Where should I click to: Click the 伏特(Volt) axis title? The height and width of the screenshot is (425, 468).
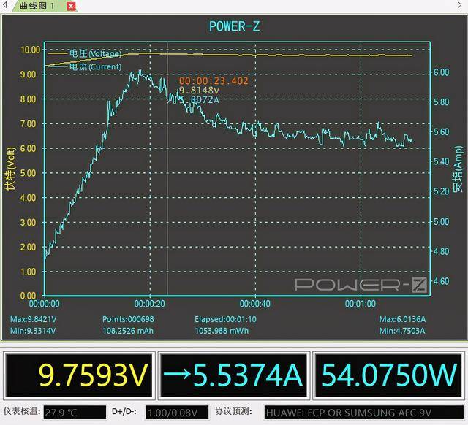(10, 169)
